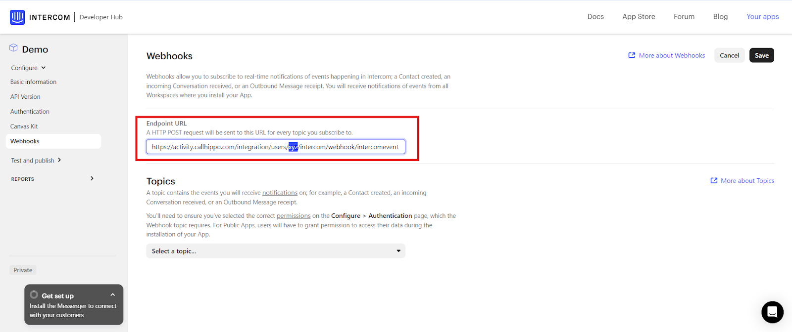
Task: Go to Forum link
Action: (x=684, y=17)
